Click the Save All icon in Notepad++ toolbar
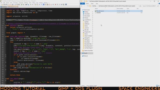Viewport: 160px width, 90px height. coord(7,4)
